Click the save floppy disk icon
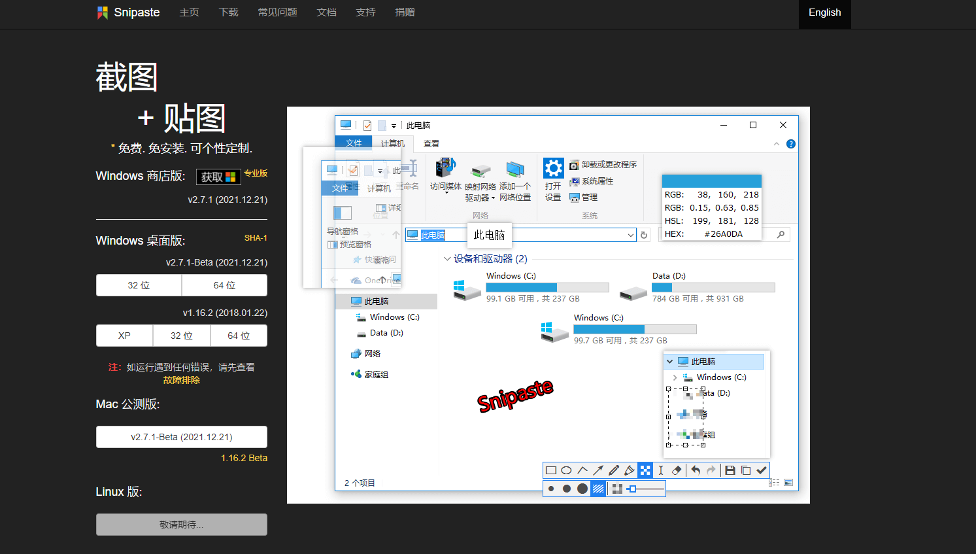This screenshot has width=976, height=554. (x=730, y=470)
